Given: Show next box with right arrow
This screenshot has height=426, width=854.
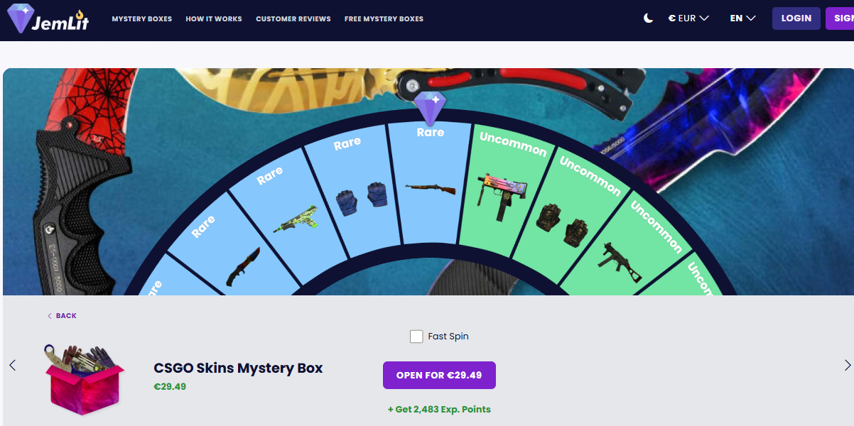Looking at the screenshot, I should coord(847,365).
